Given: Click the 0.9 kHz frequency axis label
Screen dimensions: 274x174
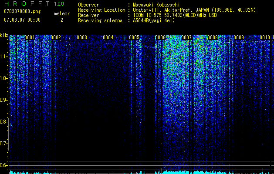Looking at the screenshot, I should pyautogui.click(x=3, y=100).
